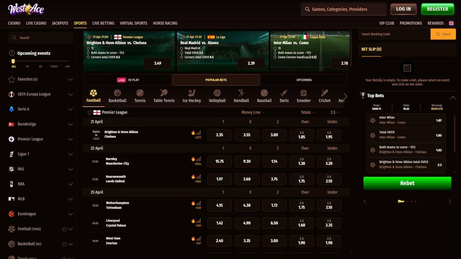Toggle Burnley vs Manchester City draw 9.30

247,162
